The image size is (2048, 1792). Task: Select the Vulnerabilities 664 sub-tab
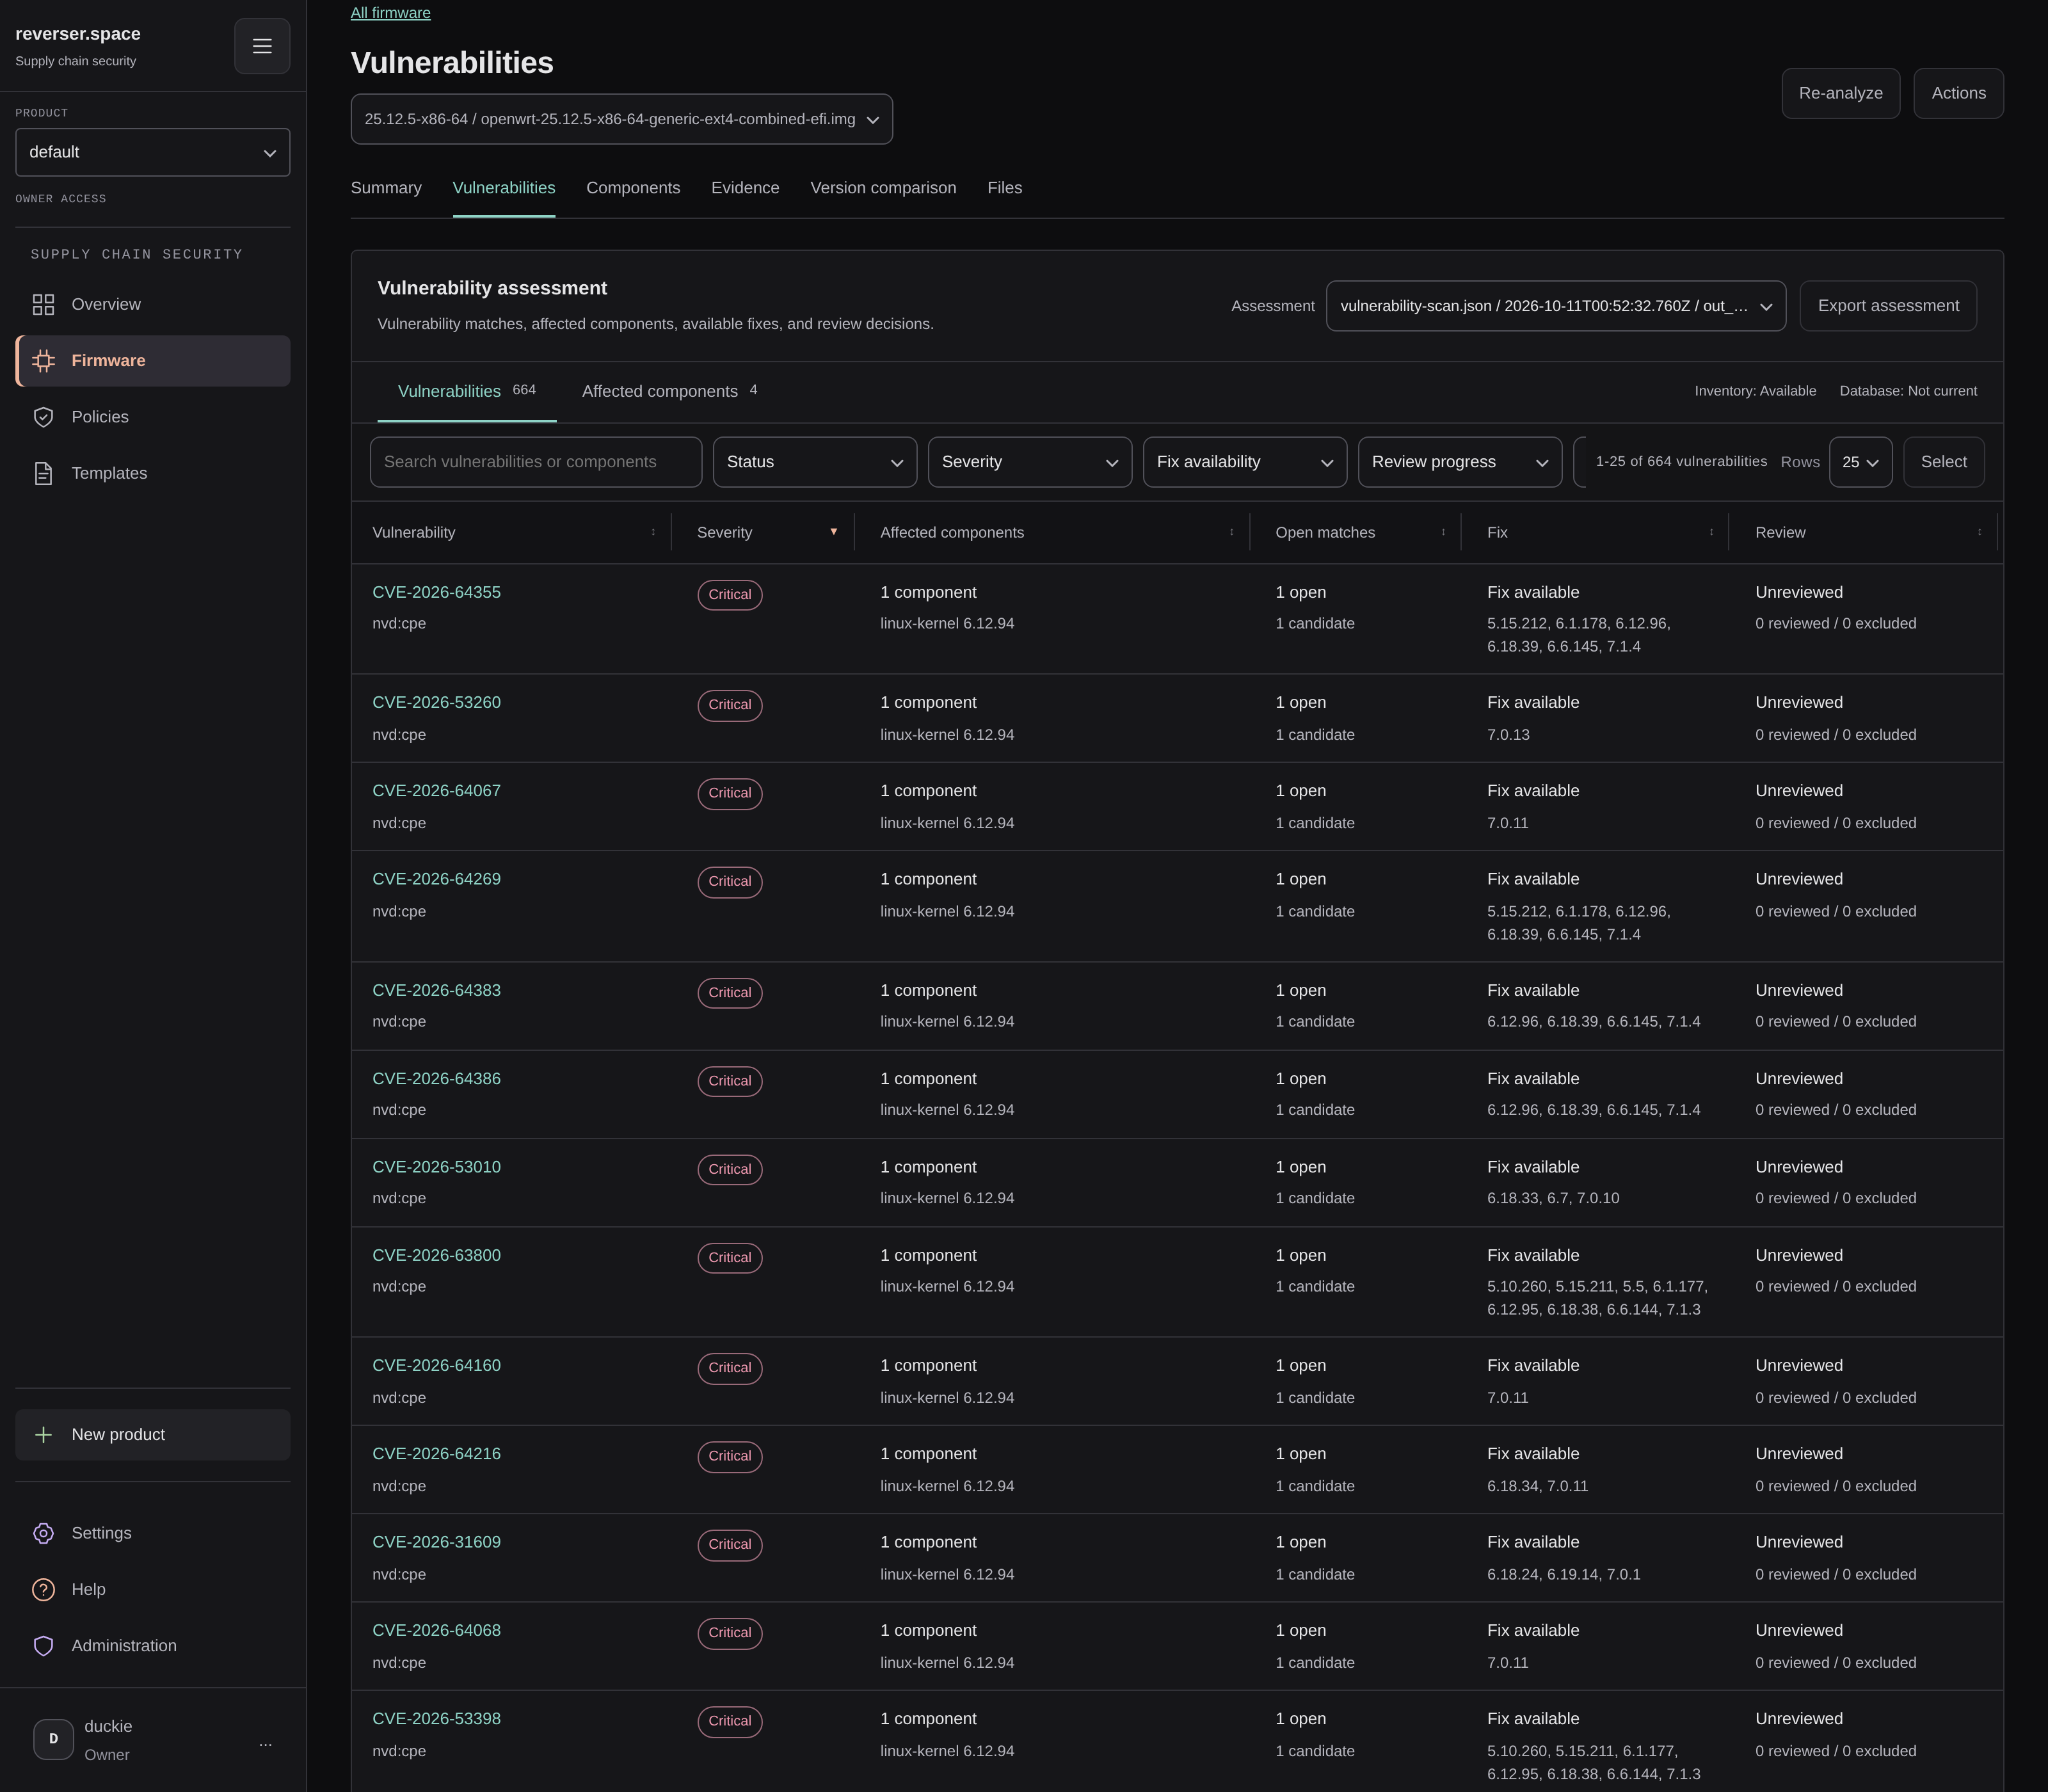(x=466, y=391)
